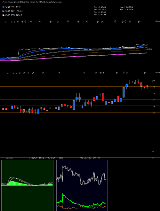
Task: Click the MACD parameters '(12,26,9) 18.72, 17.9, 0.82'
Action: 42,158
